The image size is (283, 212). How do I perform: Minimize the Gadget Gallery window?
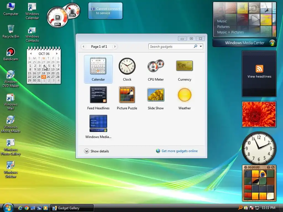[182, 38]
